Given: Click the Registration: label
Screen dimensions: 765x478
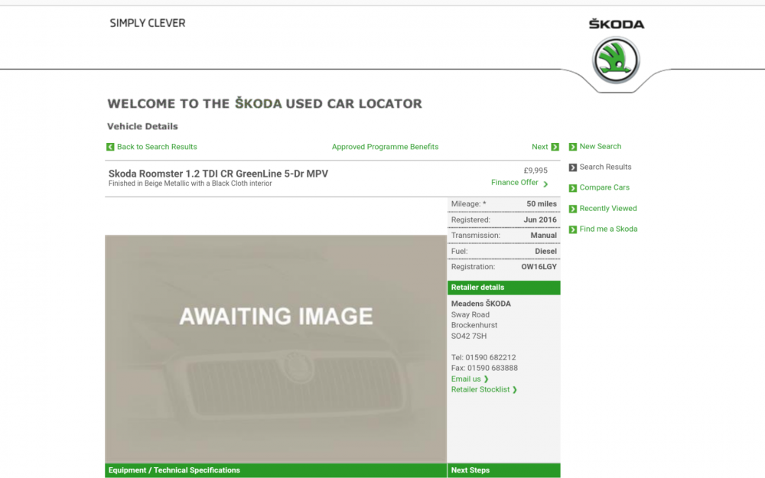Looking at the screenshot, I should point(473,267).
